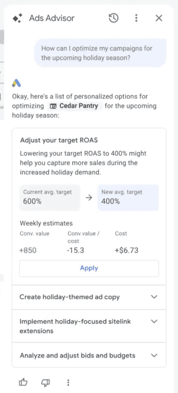Click the Ads Advisor sparkle icon

click(x=18, y=18)
